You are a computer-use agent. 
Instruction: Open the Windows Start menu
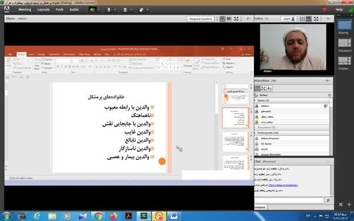coord(7,216)
